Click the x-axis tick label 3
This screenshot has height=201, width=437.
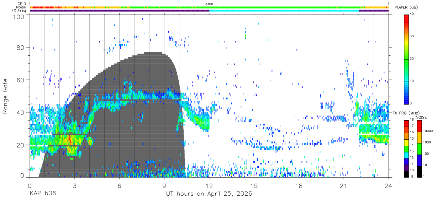75,186
